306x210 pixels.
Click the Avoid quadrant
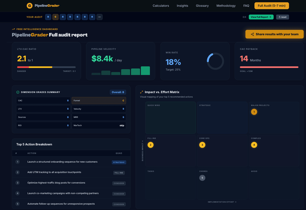tap(274, 183)
